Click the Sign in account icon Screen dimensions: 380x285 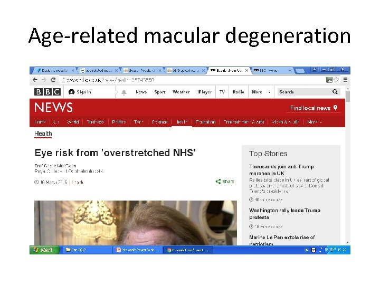[71, 92]
